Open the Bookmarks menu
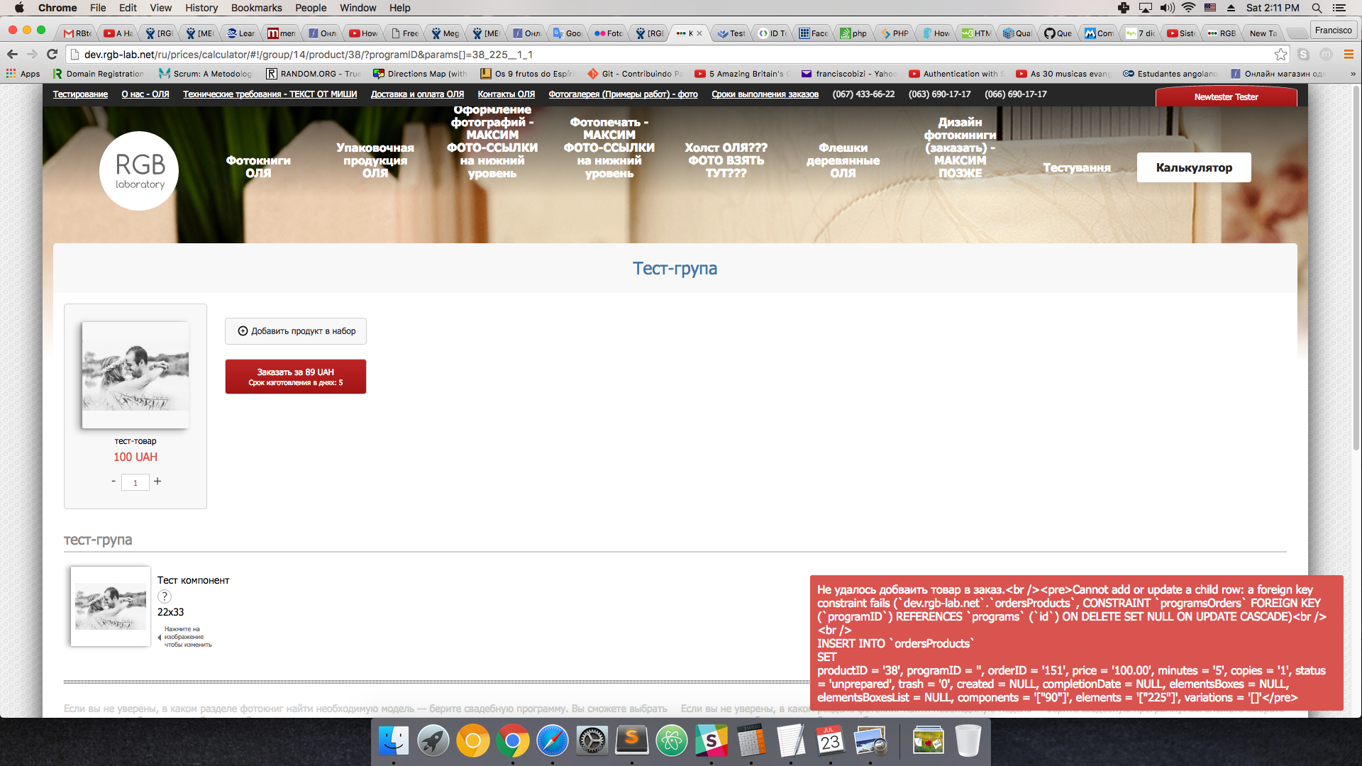 (256, 8)
